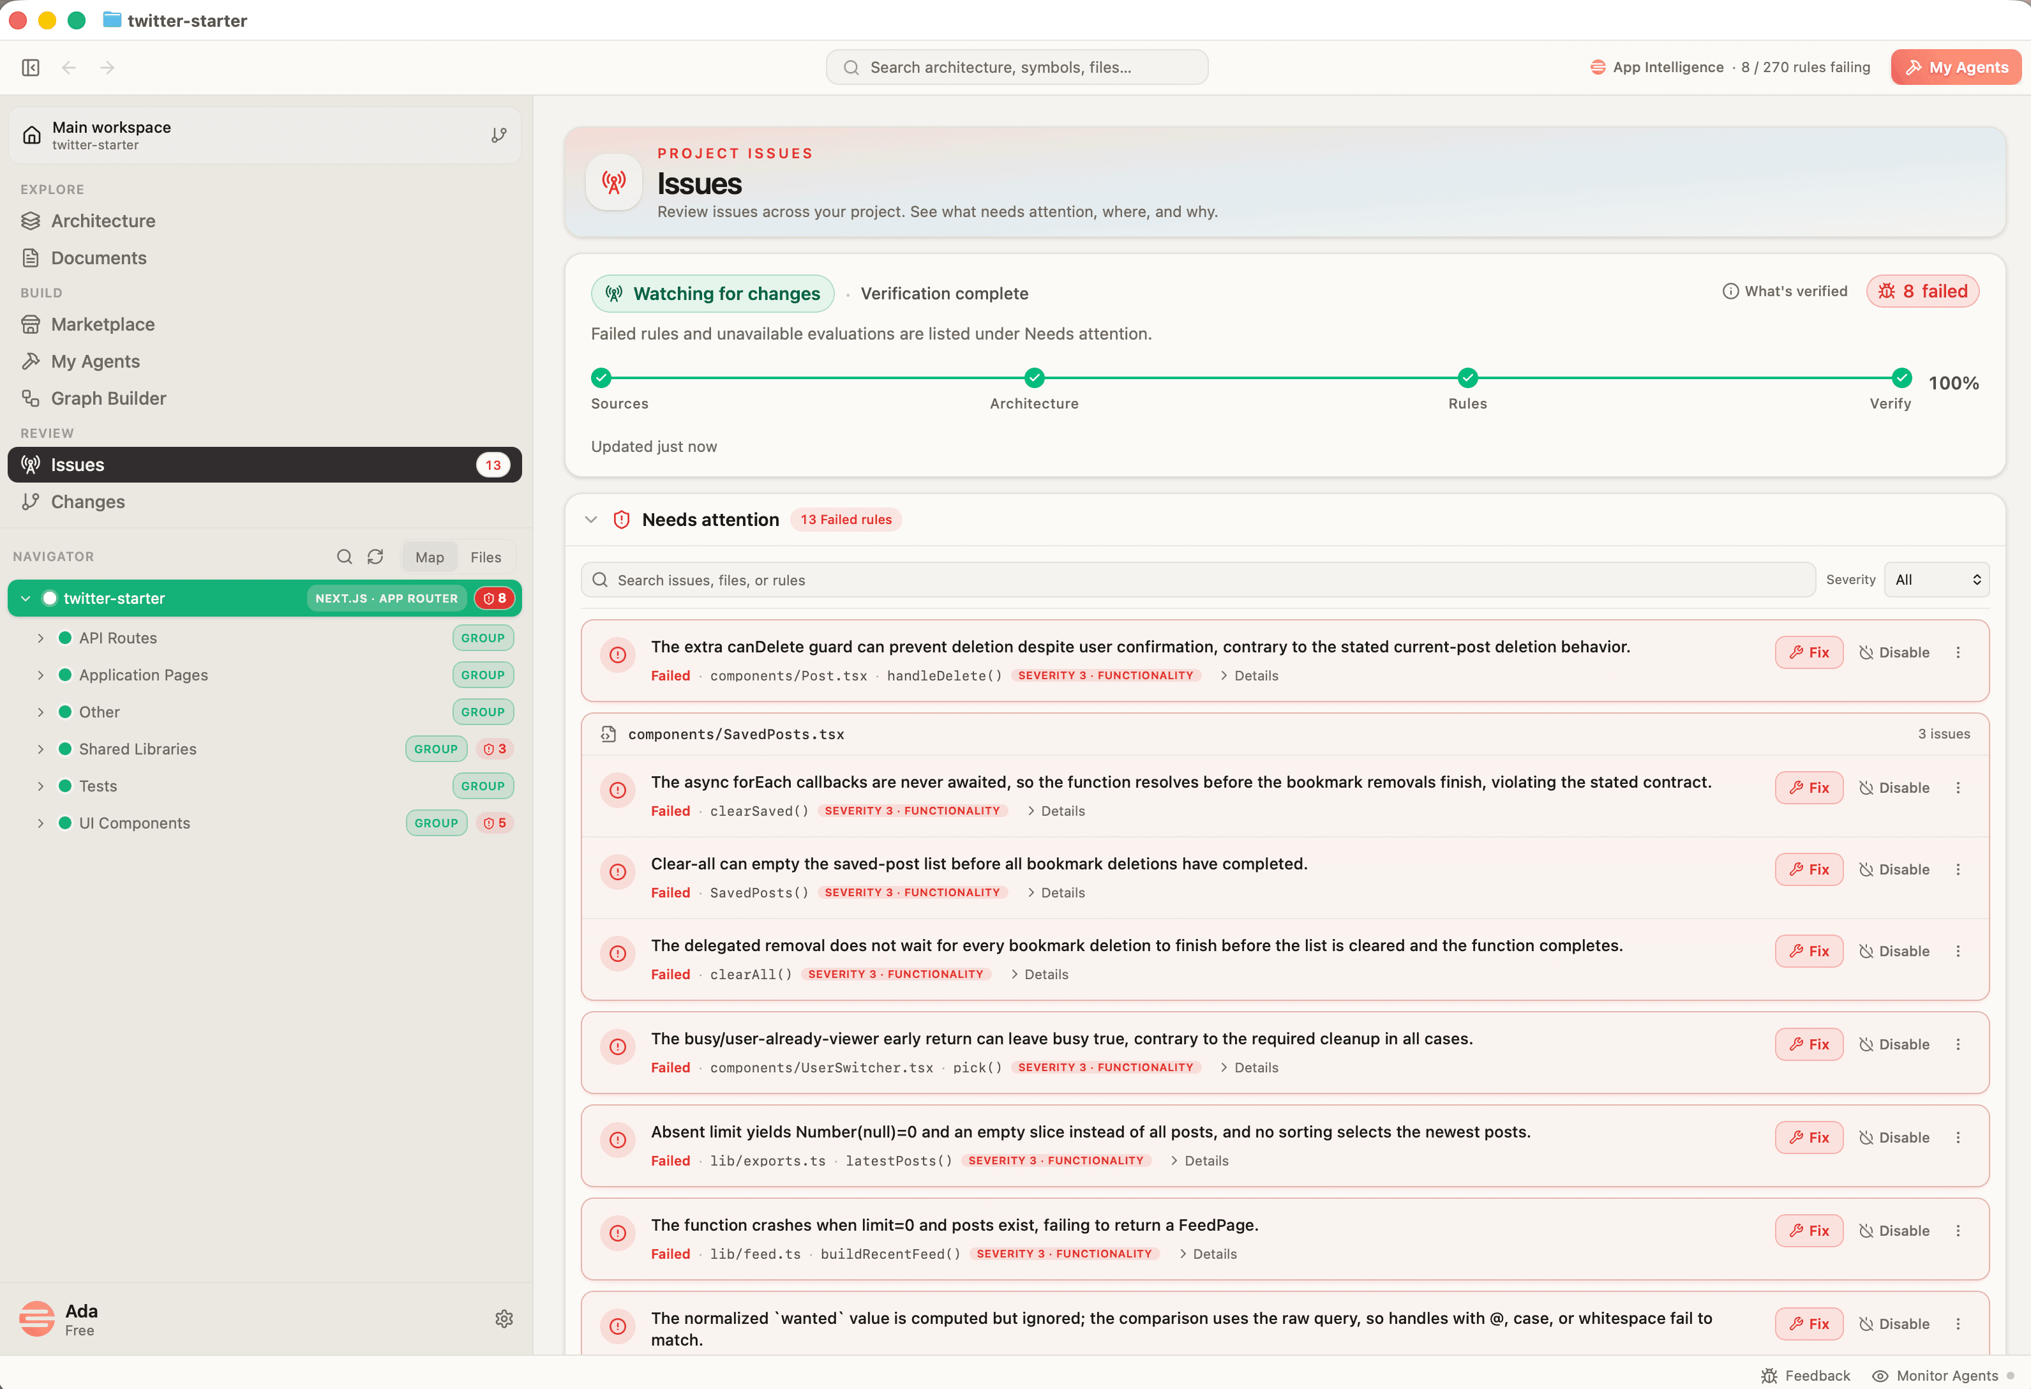Focus the Search issues, files, or rules field
The image size is (2031, 1389).
point(1198,580)
